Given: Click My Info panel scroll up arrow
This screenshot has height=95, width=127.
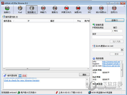Looking at the screenshot, I should [x=122, y=62].
